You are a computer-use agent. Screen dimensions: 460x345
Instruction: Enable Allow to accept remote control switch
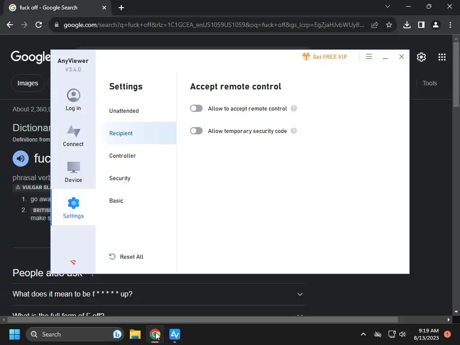coord(196,109)
